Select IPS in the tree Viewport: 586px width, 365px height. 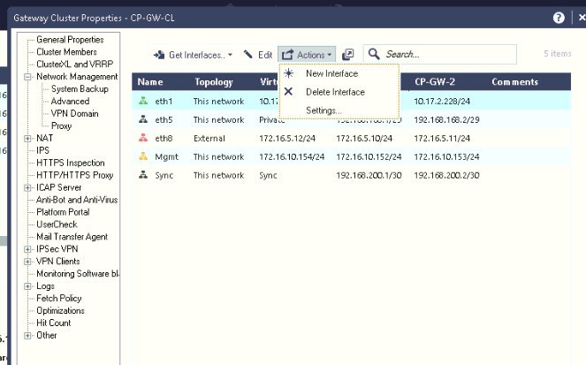click(x=42, y=150)
